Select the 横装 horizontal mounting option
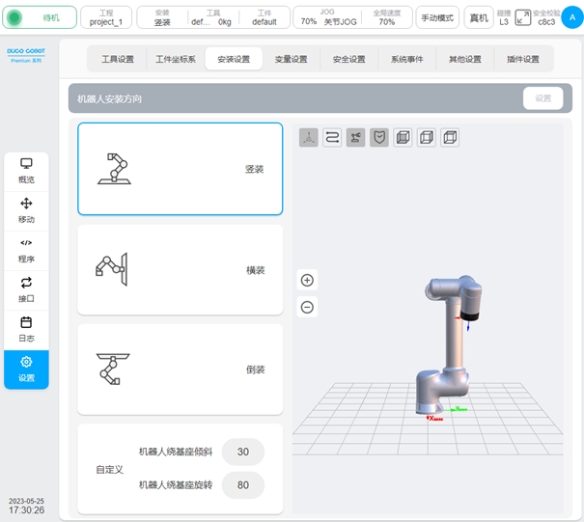This screenshot has height=522, width=584. coord(181,270)
